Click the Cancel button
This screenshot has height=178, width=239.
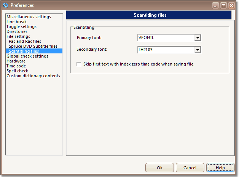(x=190, y=168)
